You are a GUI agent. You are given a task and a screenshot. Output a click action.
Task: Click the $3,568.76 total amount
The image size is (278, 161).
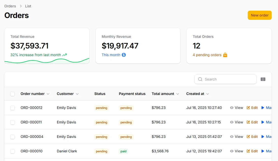[160, 151]
